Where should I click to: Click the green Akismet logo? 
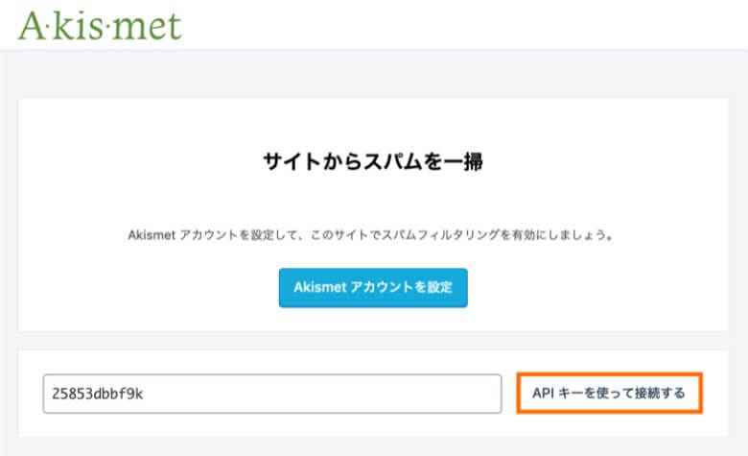pos(99,24)
